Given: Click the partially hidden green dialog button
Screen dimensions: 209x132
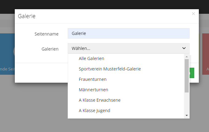Looking at the screenshot, I should [192, 73].
